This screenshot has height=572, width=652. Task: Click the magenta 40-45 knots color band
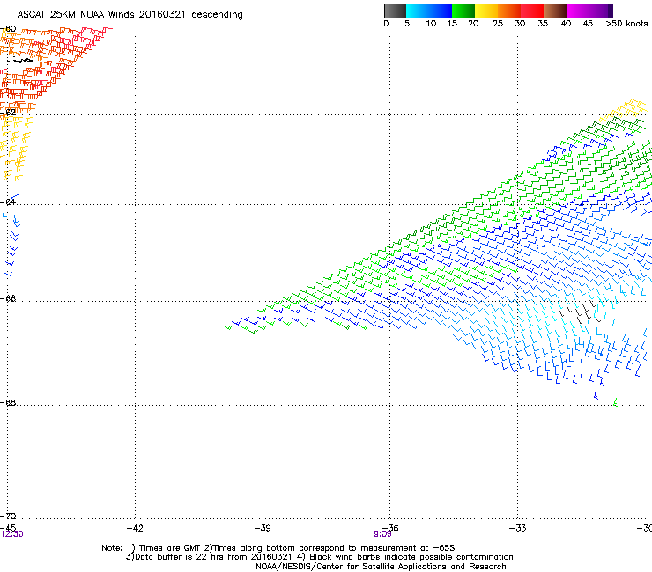578,11
